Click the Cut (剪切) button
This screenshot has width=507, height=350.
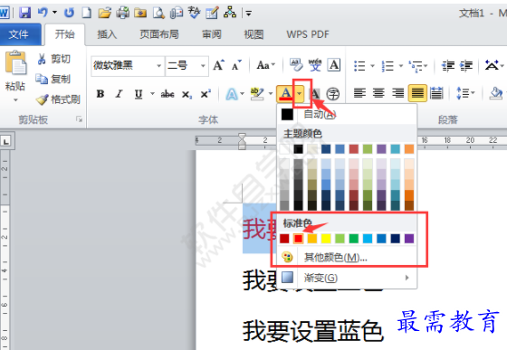tap(53, 59)
